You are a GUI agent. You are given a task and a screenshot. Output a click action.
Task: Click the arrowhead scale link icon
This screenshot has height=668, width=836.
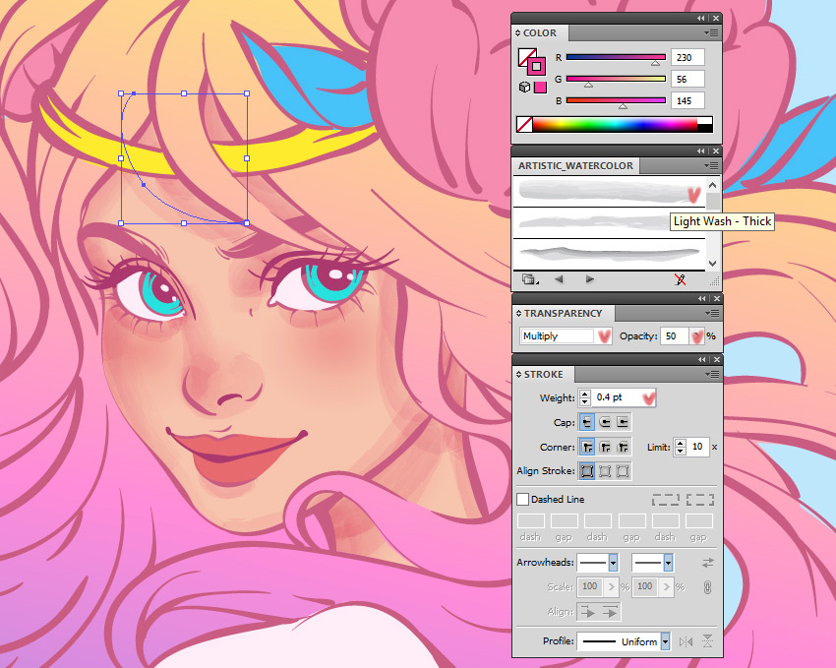point(707,587)
